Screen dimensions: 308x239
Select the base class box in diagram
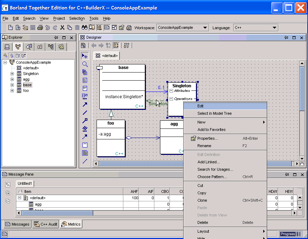click(x=122, y=87)
